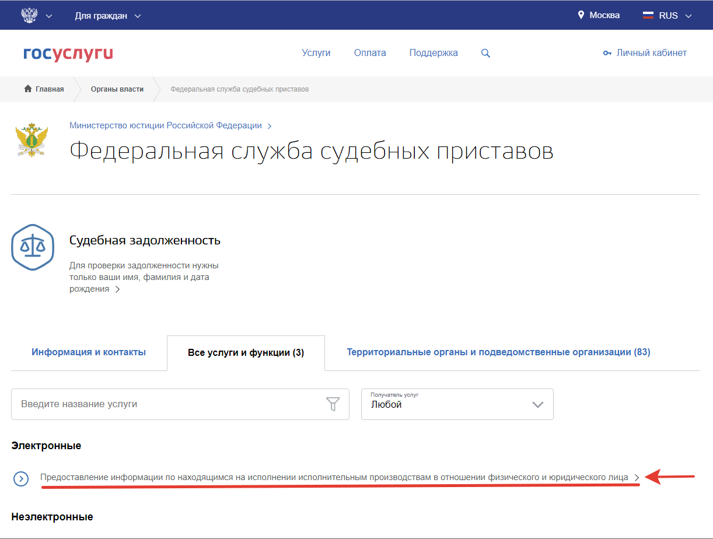Select 'Все услуги и функции' tab

click(x=246, y=353)
